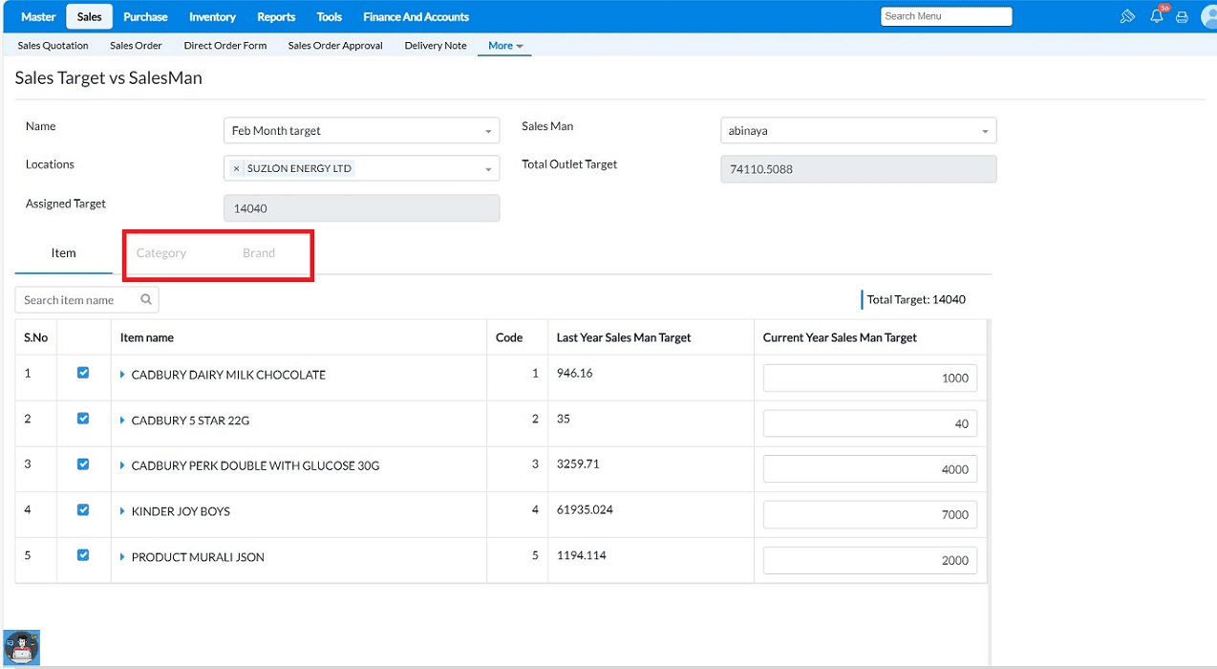This screenshot has width=1217, height=669.
Task: Open the Purchase menu
Action: pos(145,16)
